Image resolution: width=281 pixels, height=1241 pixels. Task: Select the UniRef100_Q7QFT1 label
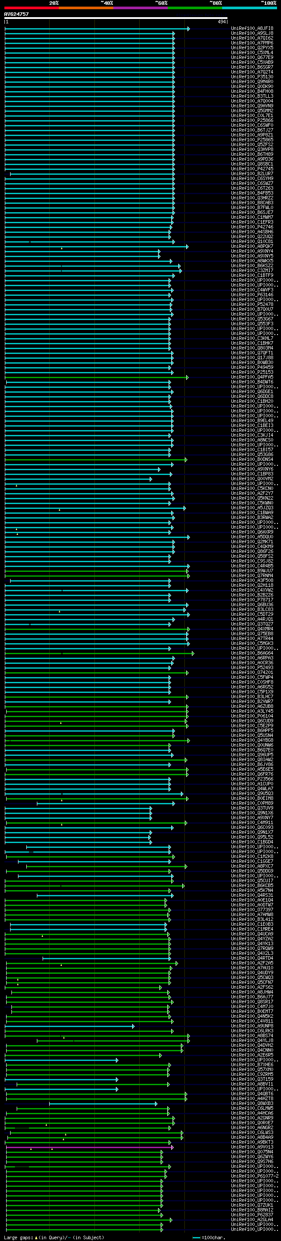252,353
